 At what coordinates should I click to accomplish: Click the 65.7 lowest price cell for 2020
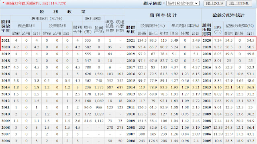[153, 47]
